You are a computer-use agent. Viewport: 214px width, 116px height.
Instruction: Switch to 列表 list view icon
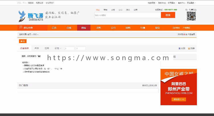click(189, 48)
